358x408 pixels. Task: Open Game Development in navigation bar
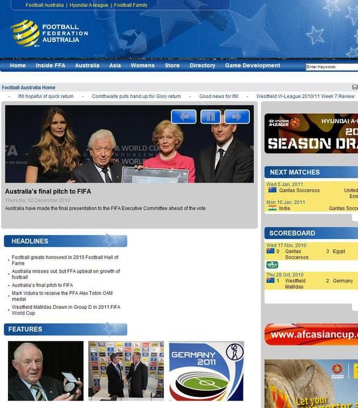click(x=253, y=66)
